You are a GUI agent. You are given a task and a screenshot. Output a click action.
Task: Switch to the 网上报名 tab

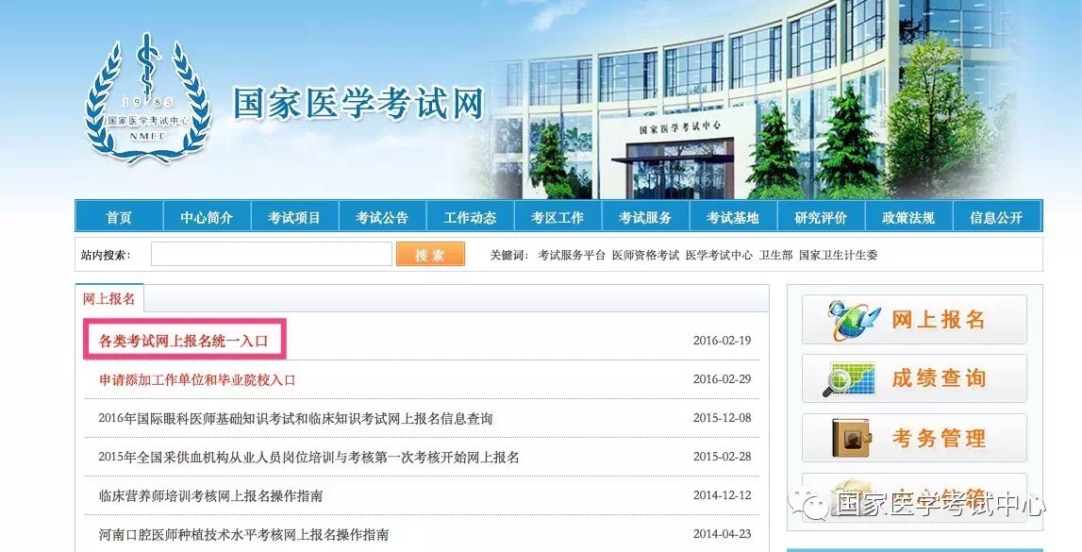click(109, 299)
